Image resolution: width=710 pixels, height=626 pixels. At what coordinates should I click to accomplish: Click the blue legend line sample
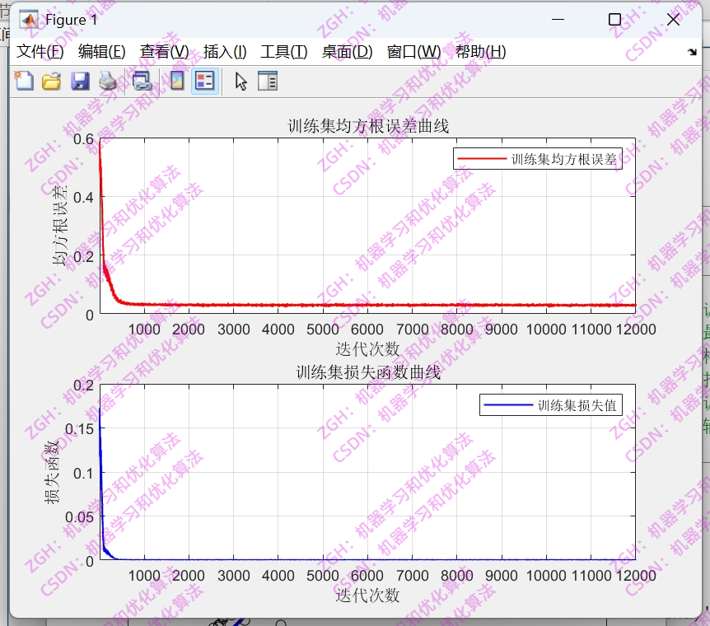(508, 405)
